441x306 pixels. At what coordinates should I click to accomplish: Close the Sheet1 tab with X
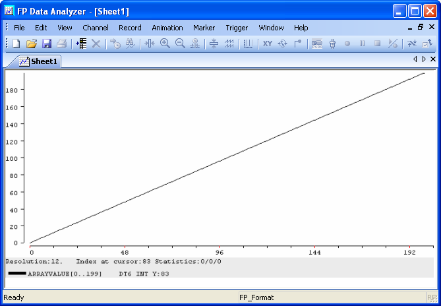pyautogui.click(x=433, y=59)
